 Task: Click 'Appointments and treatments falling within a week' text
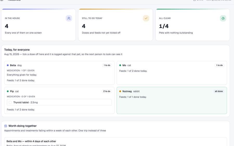click(x=55, y=131)
